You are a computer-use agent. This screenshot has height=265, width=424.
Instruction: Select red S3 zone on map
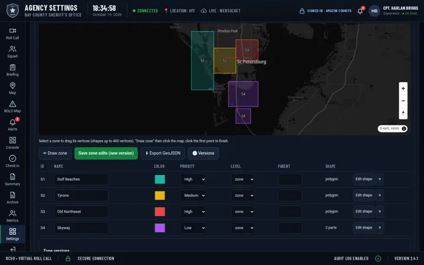[x=247, y=50]
